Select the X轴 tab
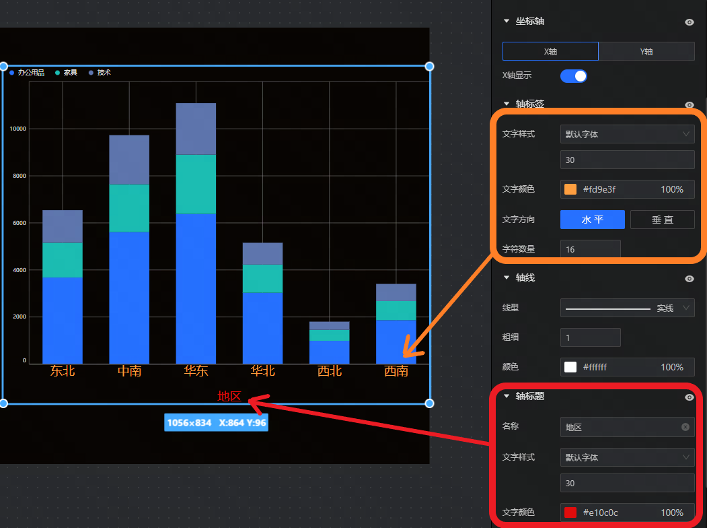Screen dimensions: 707x528 pyautogui.click(x=550, y=51)
